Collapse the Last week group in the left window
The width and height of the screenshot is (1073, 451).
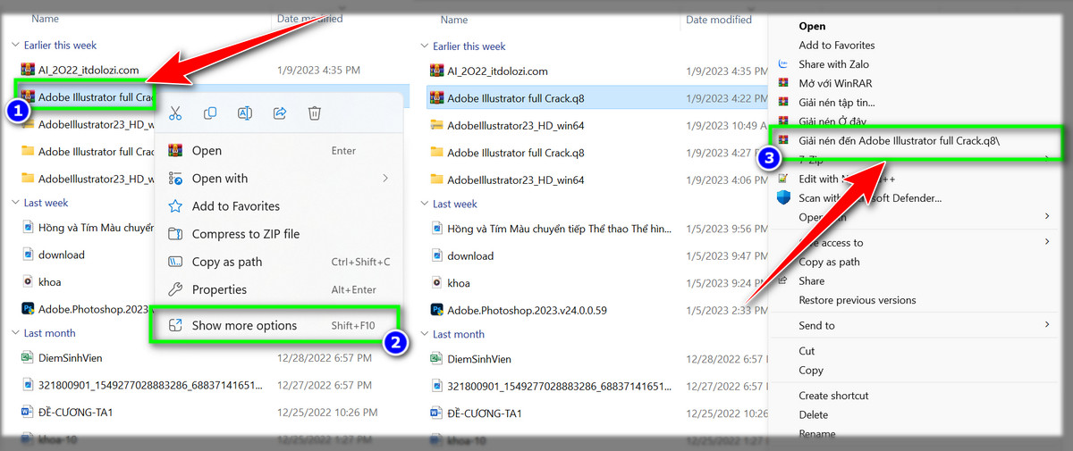(15, 203)
